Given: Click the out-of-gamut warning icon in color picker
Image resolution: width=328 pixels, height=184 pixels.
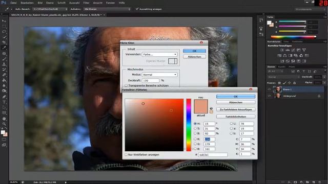Looking at the screenshot, I should point(211,108).
